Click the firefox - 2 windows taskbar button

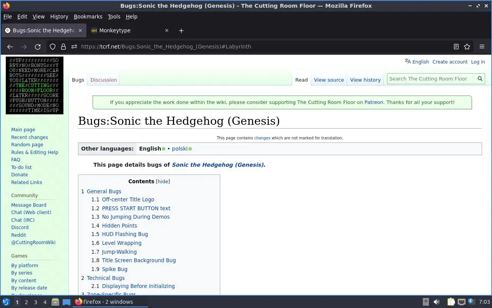111,302
